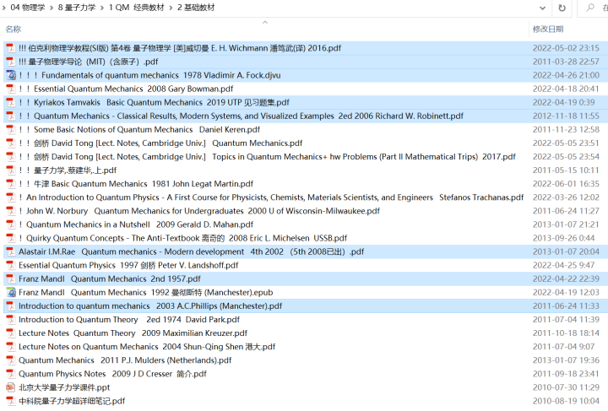Click the search magnifier icon
Viewport: 608px width, 411px height.
click(590, 8)
